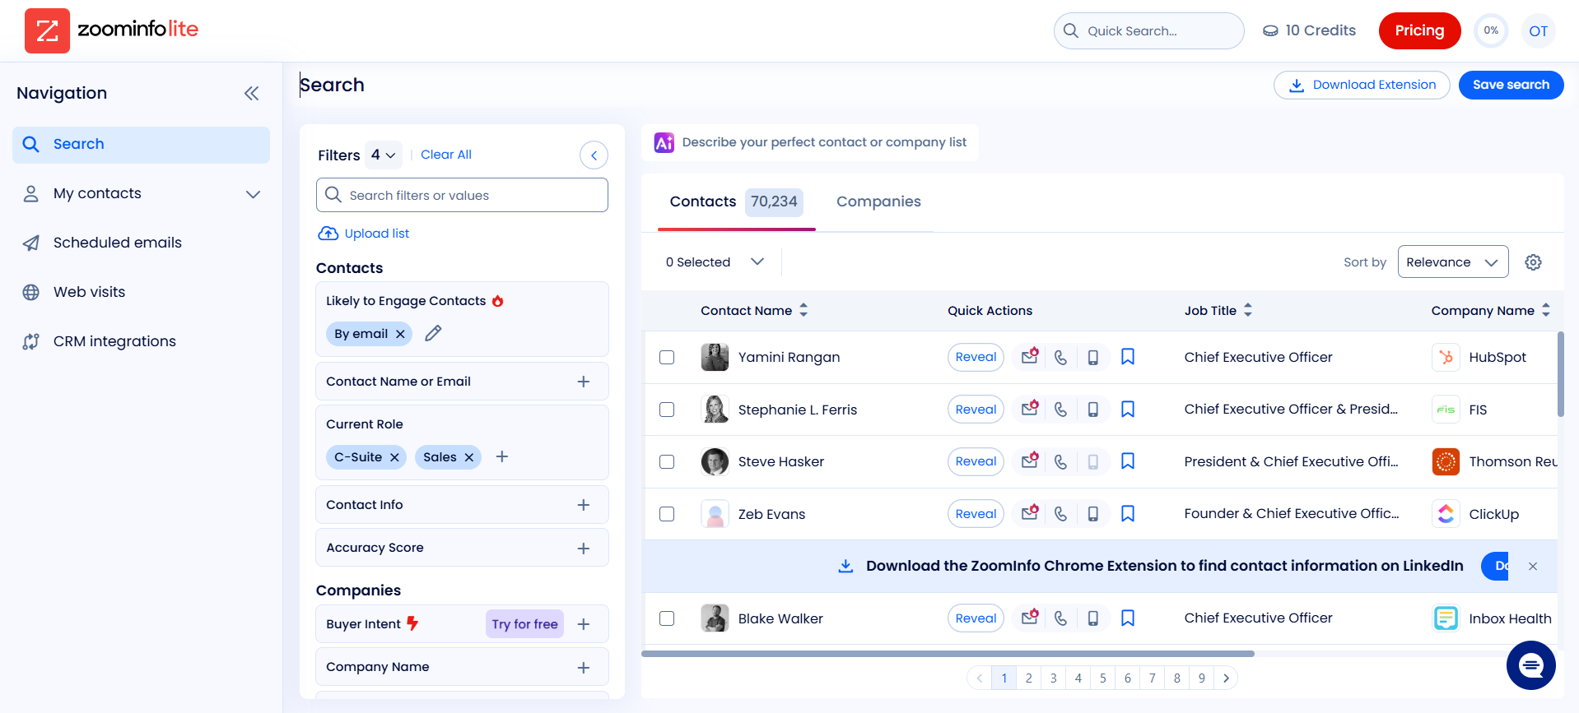The height and width of the screenshot is (713, 1579).
Task: Click mobile icon for Yamini Rangan
Action: [x=1093, y=358]
